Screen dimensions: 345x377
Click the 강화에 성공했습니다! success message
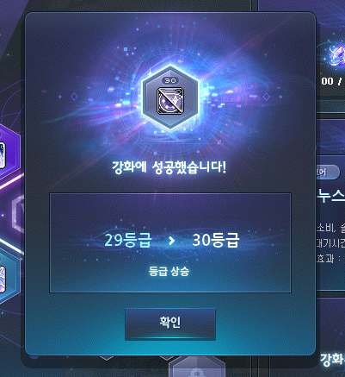tap(169, 167)
